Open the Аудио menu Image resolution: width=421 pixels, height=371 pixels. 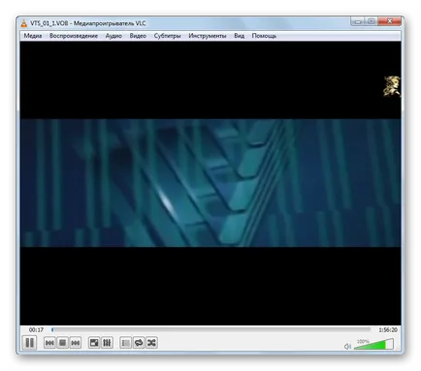coord(113,36)
